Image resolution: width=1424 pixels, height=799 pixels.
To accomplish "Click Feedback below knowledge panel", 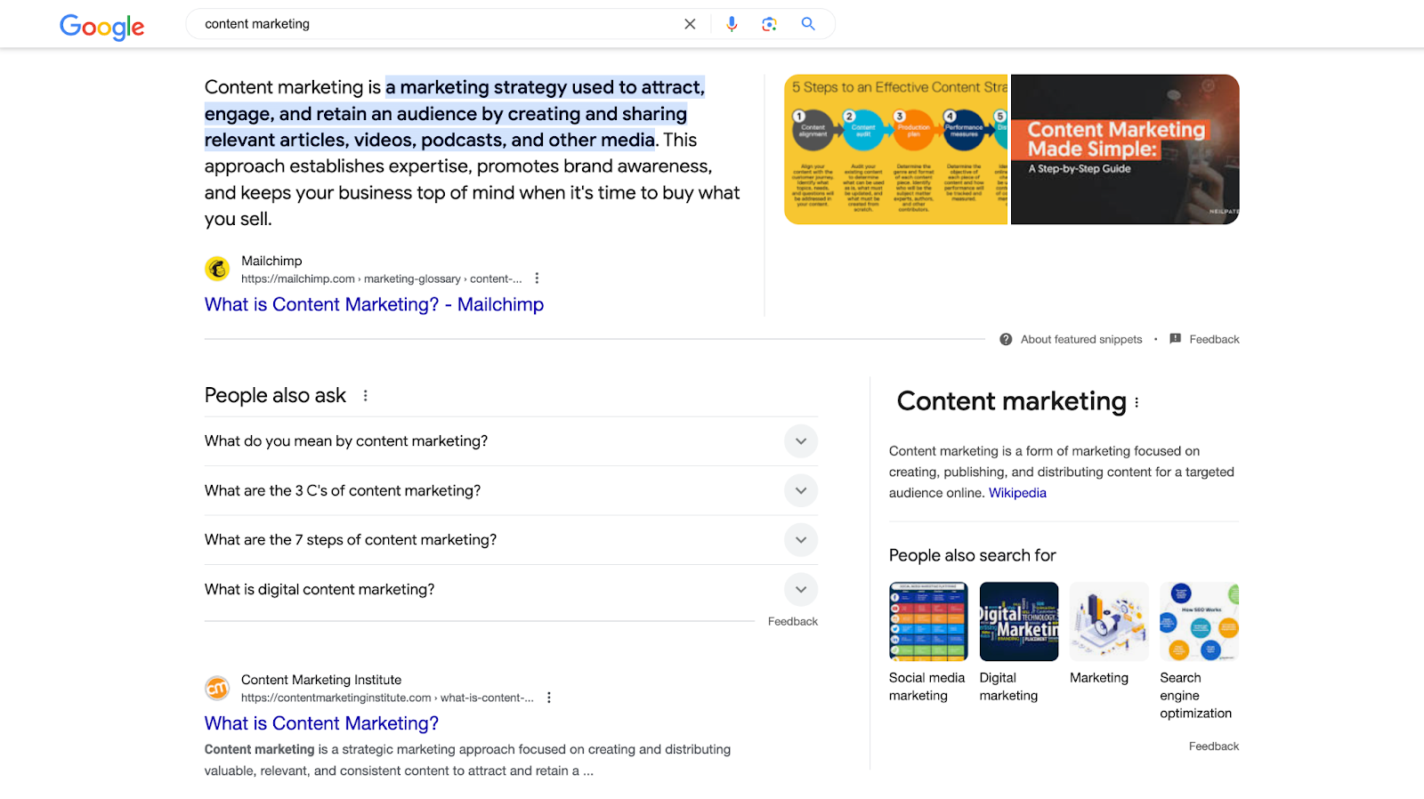I will [1214, 747].
